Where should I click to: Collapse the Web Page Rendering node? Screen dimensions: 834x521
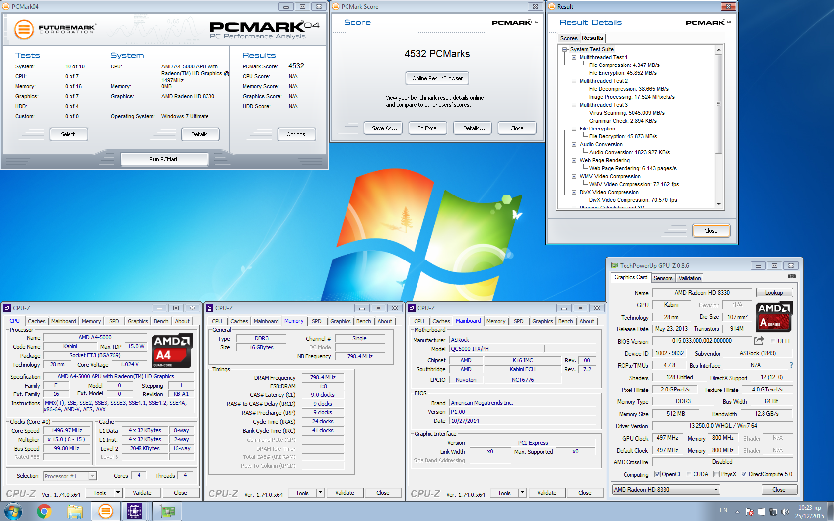point(574,160)
